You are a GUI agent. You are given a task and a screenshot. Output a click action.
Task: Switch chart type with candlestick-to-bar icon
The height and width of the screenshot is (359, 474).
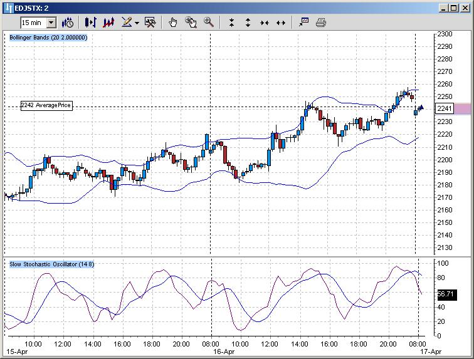click(x=90, y=23)
